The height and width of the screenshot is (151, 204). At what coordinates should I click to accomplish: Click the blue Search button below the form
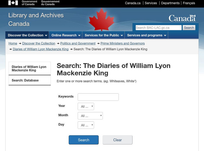click(x=84, y=140)
